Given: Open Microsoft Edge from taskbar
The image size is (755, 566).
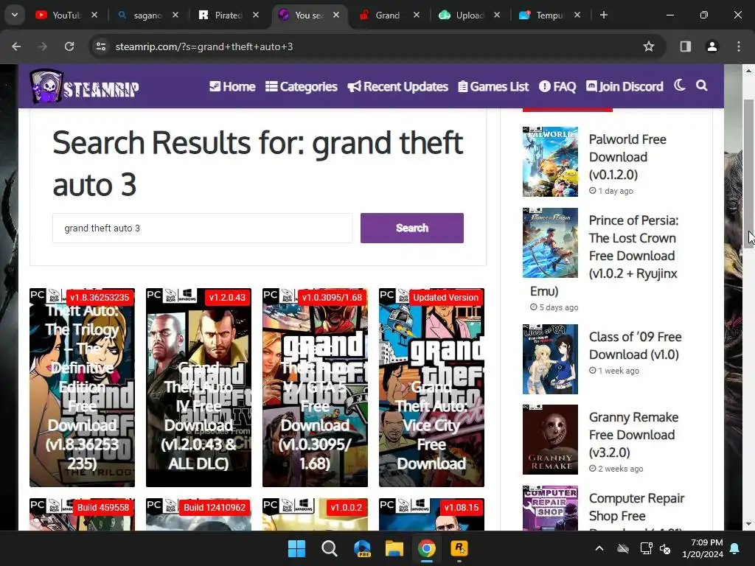Looking at the screenshot, I should (362, 548).
